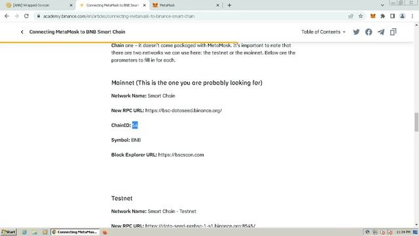Viewport: 419px width, 236px height.
Task: Click the page vertical scrollbar thumb
Action: click(x=416, y=122)
